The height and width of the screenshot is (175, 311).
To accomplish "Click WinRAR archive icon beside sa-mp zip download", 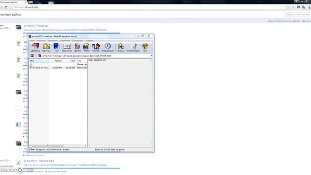I will point(18,27).
